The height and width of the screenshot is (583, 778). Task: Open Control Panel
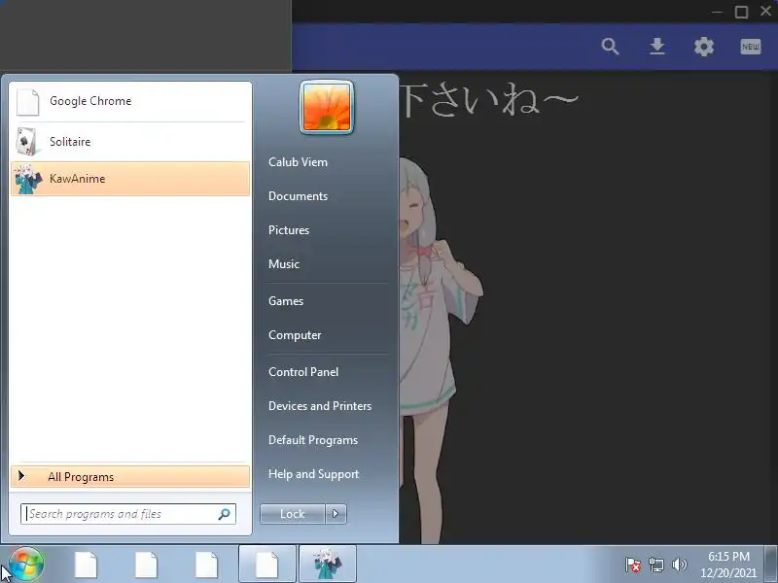303,372
